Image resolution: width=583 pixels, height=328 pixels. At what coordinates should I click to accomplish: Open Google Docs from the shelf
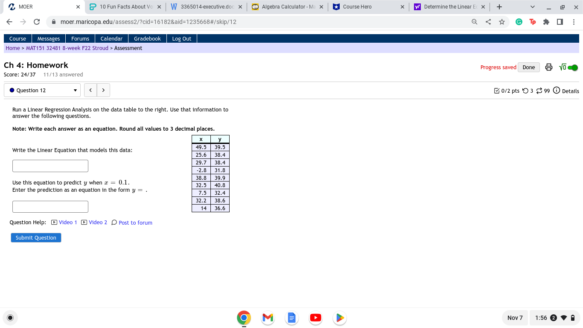coord(291,318)
